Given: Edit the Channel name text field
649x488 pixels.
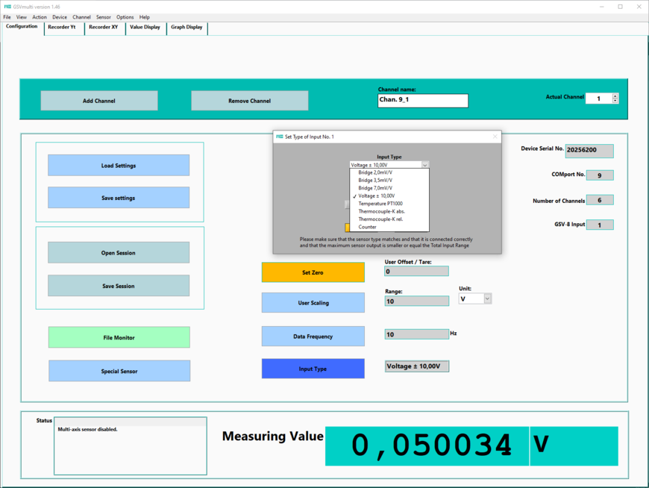Looking at the screenshot, I should click(423, 101).
